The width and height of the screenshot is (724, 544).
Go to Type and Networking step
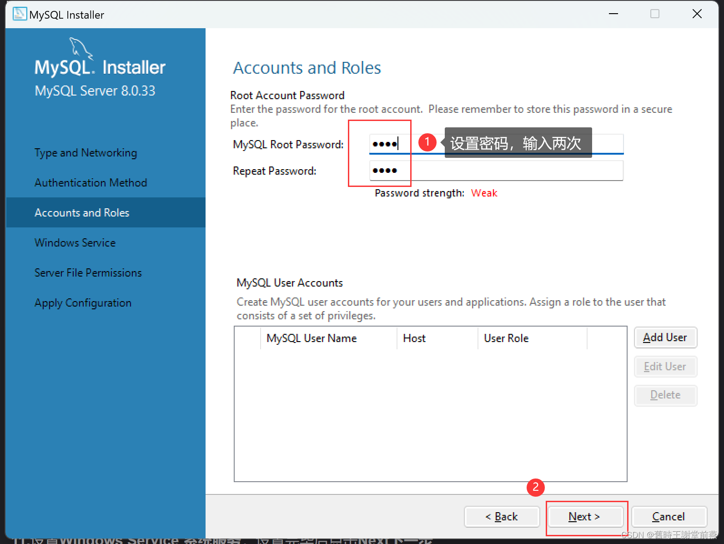[85, 153]
